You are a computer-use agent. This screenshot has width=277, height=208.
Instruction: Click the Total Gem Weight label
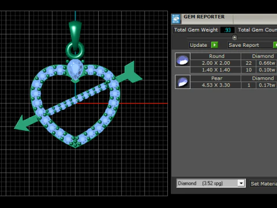coord(196,30)
